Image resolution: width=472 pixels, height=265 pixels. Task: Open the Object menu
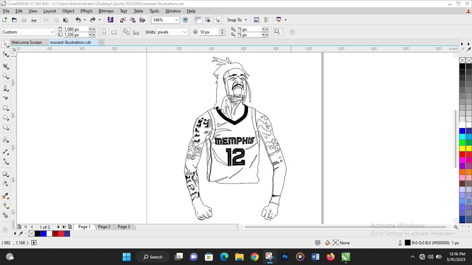68,11
